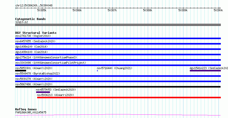Click the 50390k ruler tick label

[219, 10]
